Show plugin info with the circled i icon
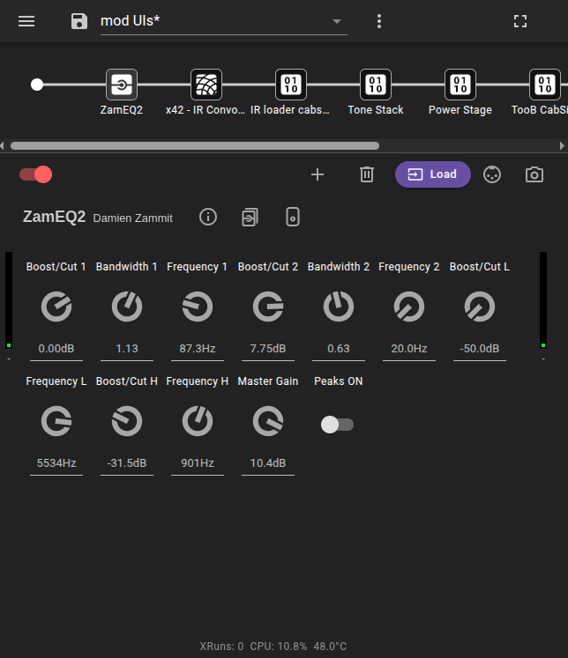The height and width of the screenshot is (658, 568). click(x=208, y=218)
